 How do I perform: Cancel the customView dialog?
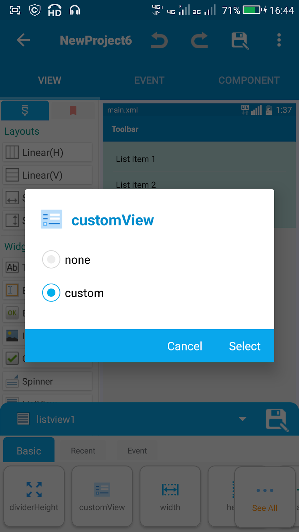tap(185, 346)
